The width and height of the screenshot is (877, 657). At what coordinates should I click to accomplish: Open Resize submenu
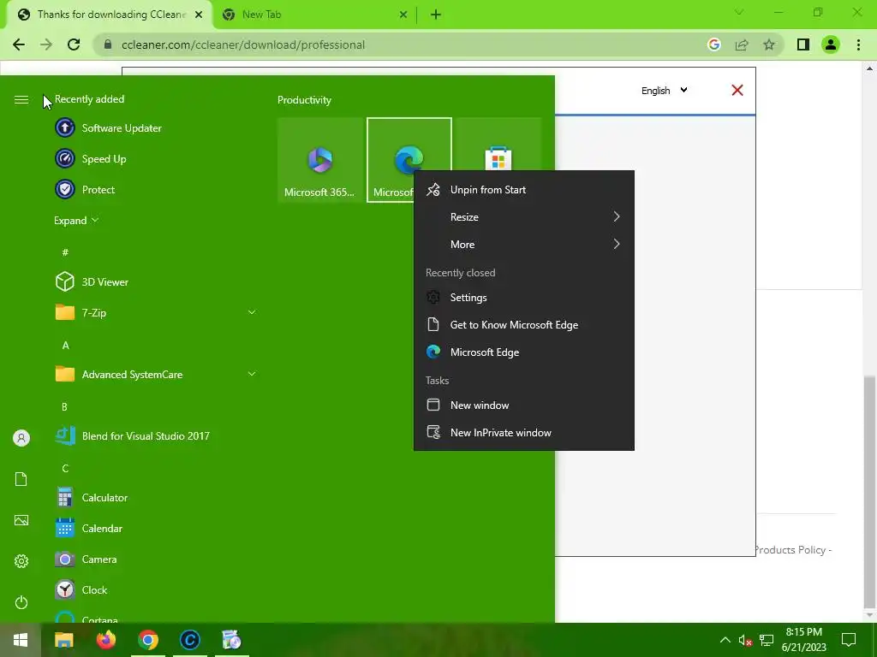(523, 216)
